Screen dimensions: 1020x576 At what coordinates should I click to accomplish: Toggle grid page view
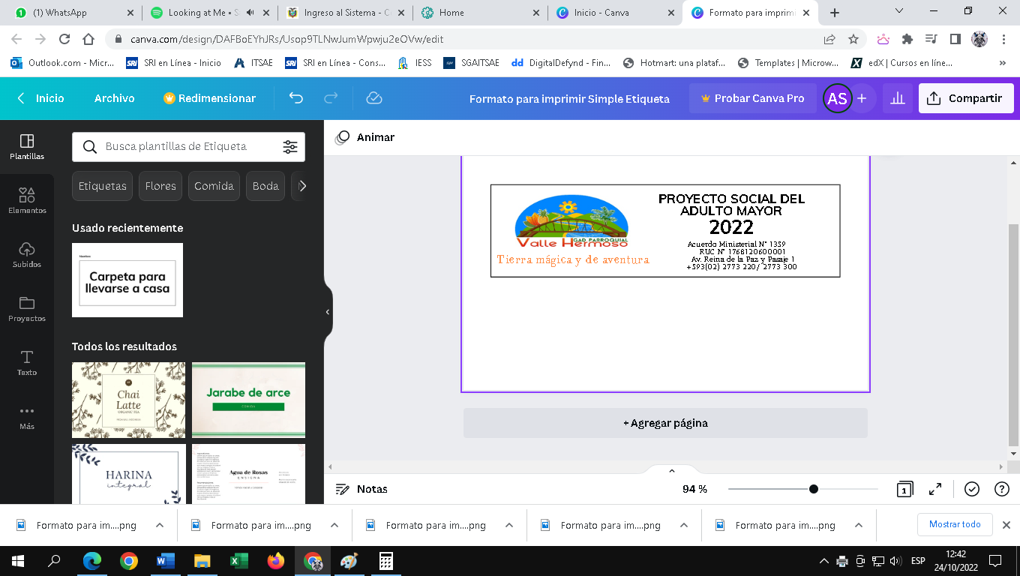click(x=904, y=489)
